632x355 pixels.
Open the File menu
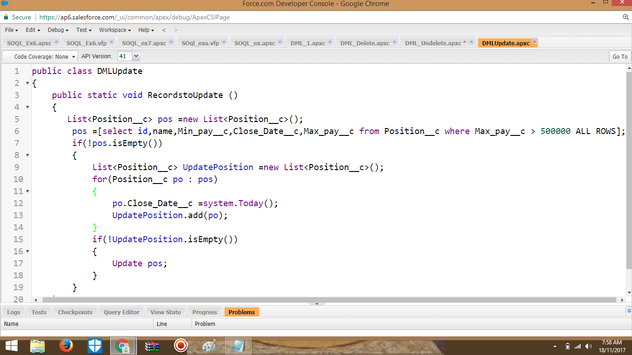[11, 30]
